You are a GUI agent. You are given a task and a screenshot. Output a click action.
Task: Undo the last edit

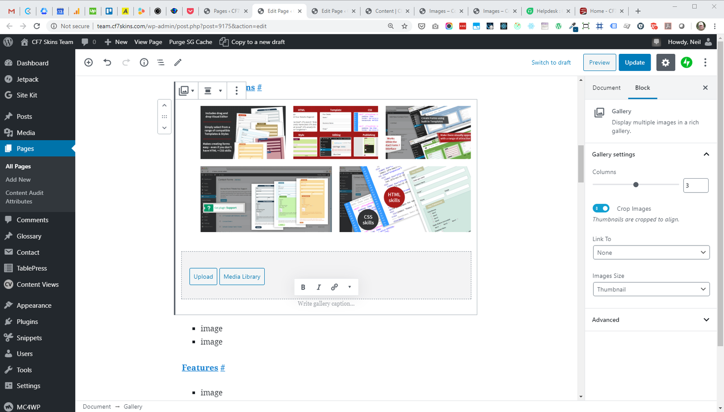[x=107, y=62]
